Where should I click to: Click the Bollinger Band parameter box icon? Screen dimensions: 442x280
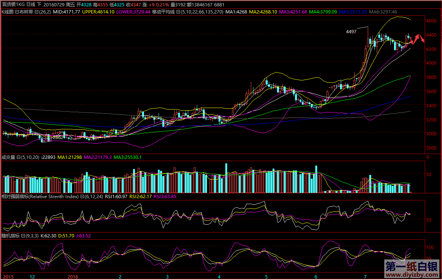(36, 12)
